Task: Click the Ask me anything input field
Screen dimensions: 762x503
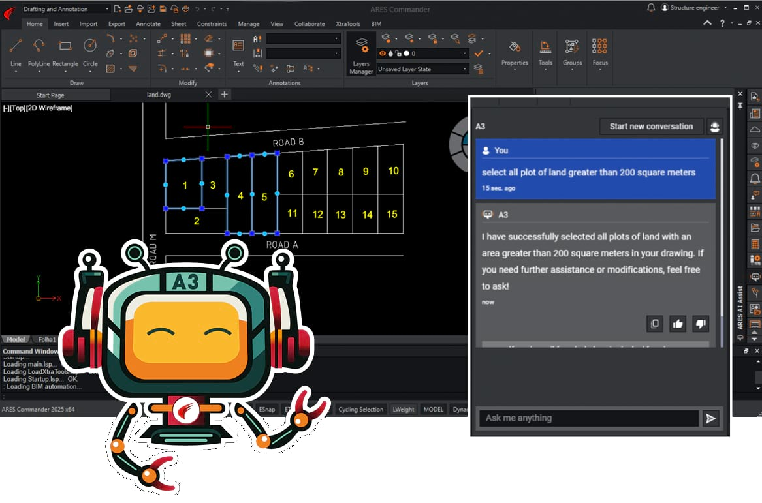Action: tap(588, 418)
